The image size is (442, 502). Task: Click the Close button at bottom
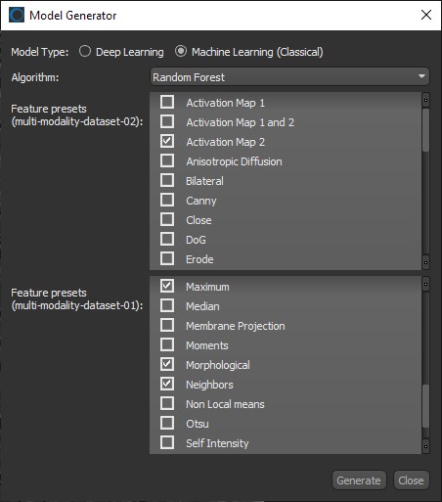pyautogui.click(x=411, y=480)
